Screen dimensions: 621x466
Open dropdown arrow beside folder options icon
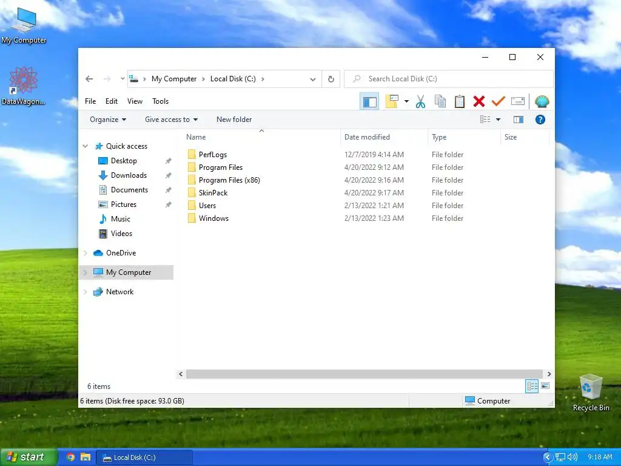[x=406, y=101]
